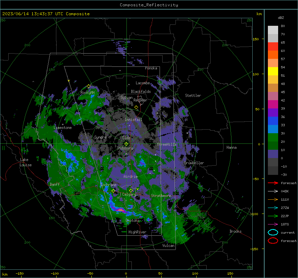Viewport: 298px width, 278px height.
Task: Click the Okotoks city label
Action: (x=132, y=220)
